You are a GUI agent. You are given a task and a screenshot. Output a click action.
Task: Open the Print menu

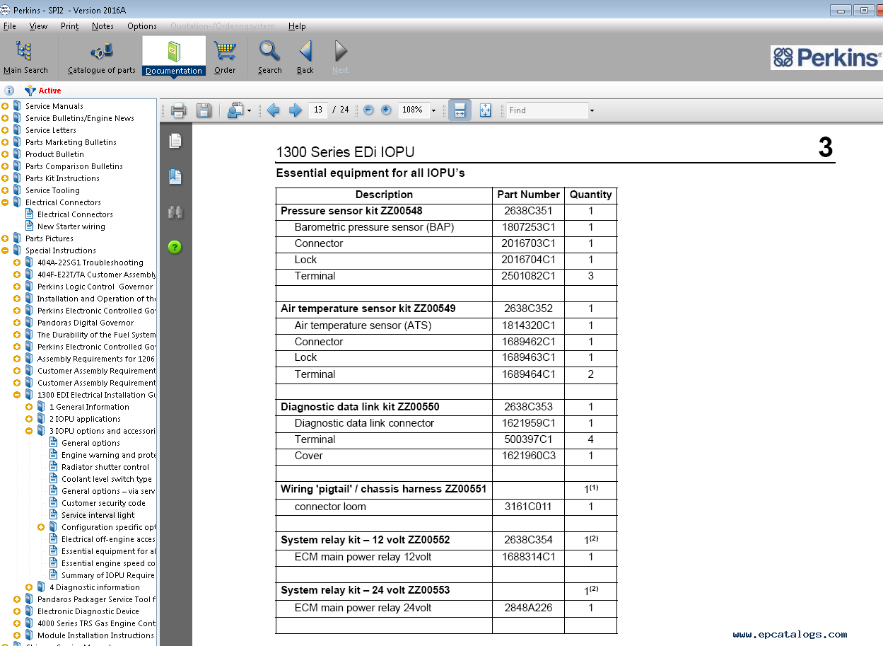(x=70, y=26)
